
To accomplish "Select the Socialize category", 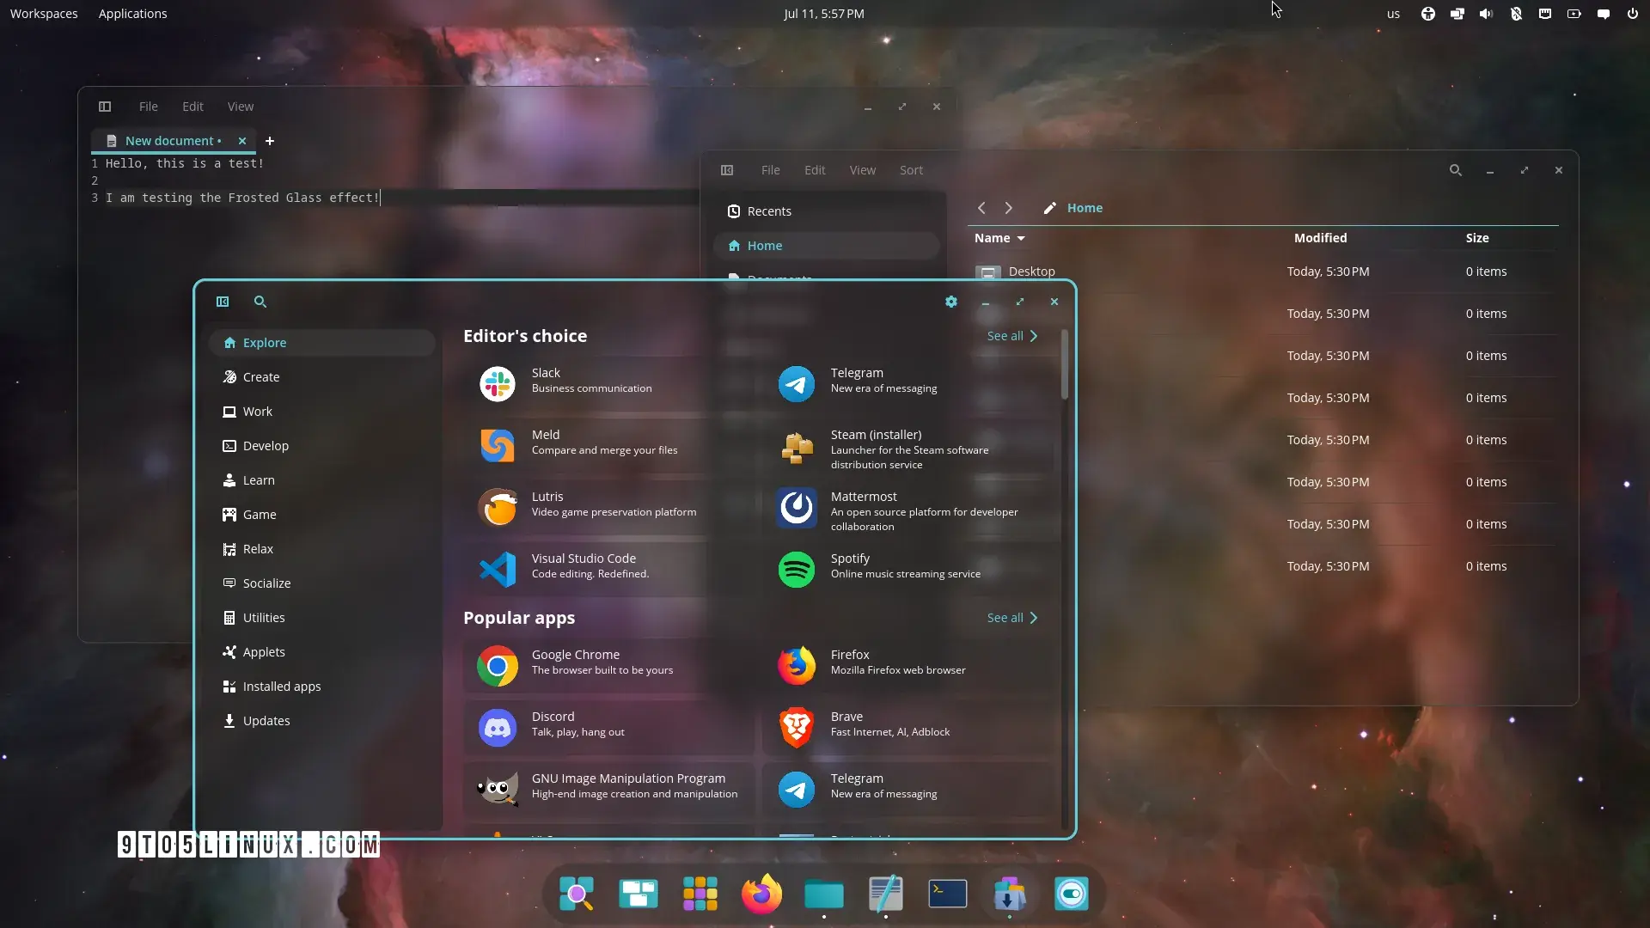I will (321, 583).
